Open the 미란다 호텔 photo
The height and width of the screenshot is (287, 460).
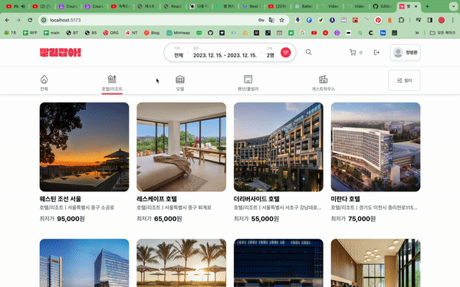[x=376, y=147]
